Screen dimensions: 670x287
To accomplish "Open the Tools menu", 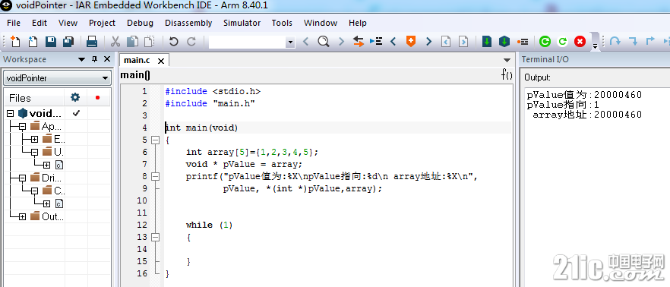I will [x=282, y=23].
